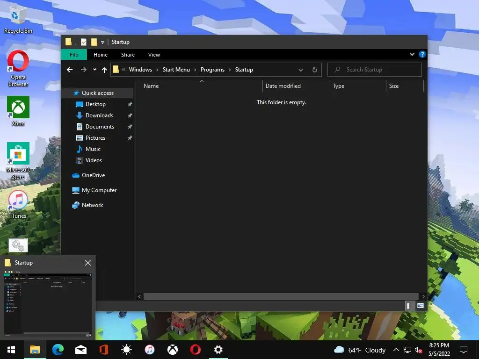Open the Windows Start menu
Image resolution: width=479 pixels, height=359 pixels.
coord(11,350)
